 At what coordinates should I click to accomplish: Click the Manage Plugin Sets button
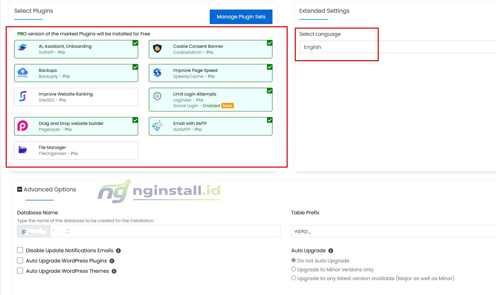241,17
